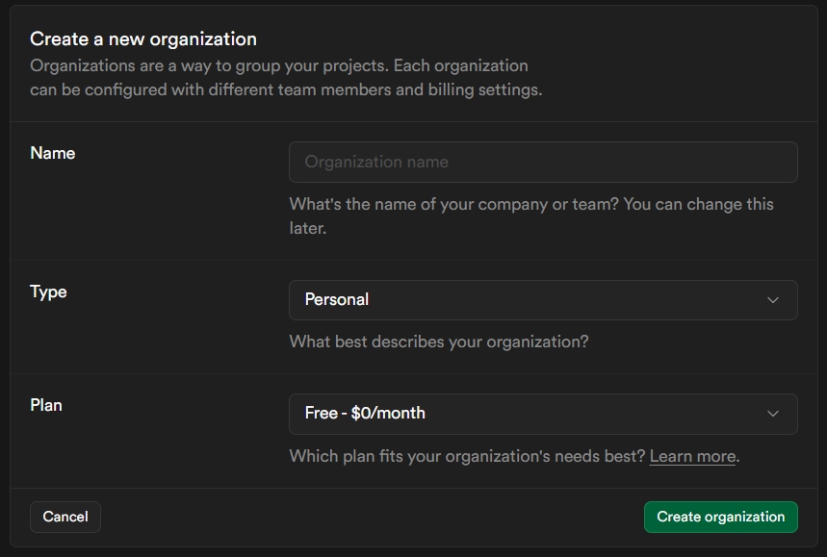827x557 pixels.
Task: Open the Plan dropdown showing Free - $0/month
Action: tap(542, 414)
